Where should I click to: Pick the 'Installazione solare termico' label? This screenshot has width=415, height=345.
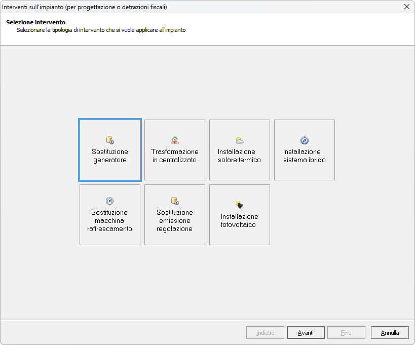coord(240,156)
